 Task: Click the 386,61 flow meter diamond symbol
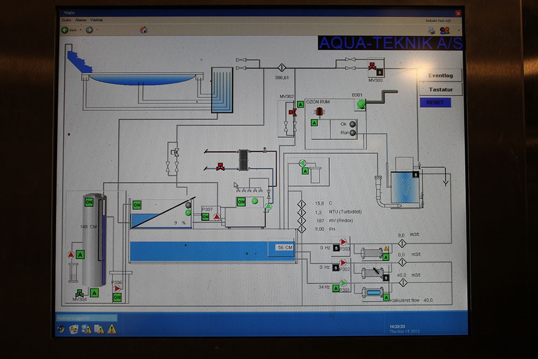tap(281, 68)
